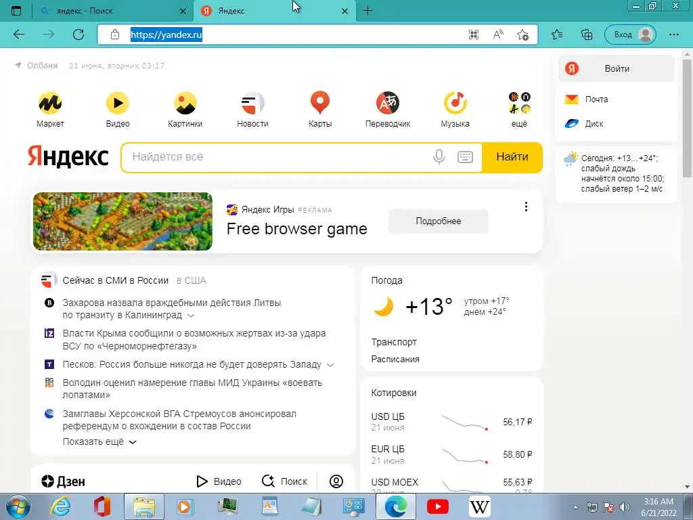Open today's weather forecast summary card

[x=616, y=173]
